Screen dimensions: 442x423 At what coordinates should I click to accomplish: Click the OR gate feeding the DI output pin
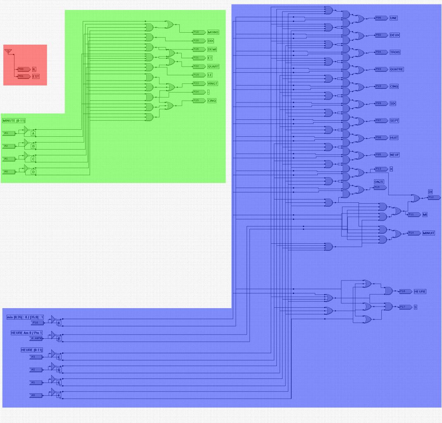tap(415, 198)
